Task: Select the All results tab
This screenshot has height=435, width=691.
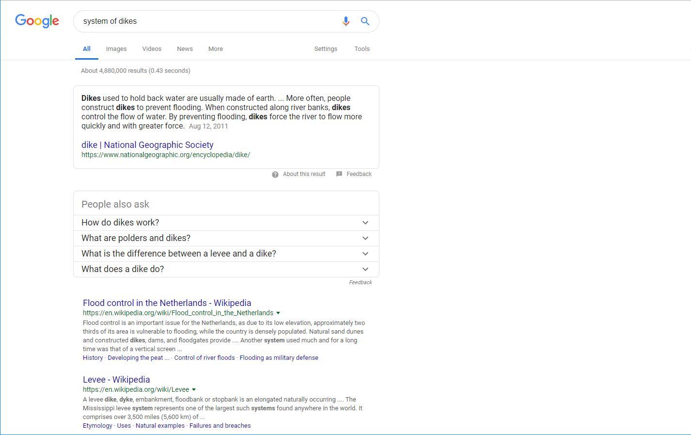Action: point(87,49)
